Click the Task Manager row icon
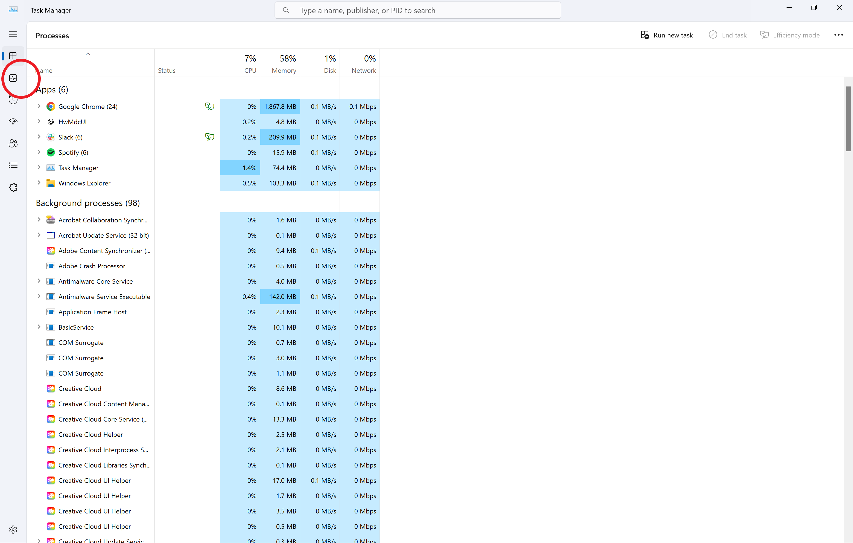 51,168
